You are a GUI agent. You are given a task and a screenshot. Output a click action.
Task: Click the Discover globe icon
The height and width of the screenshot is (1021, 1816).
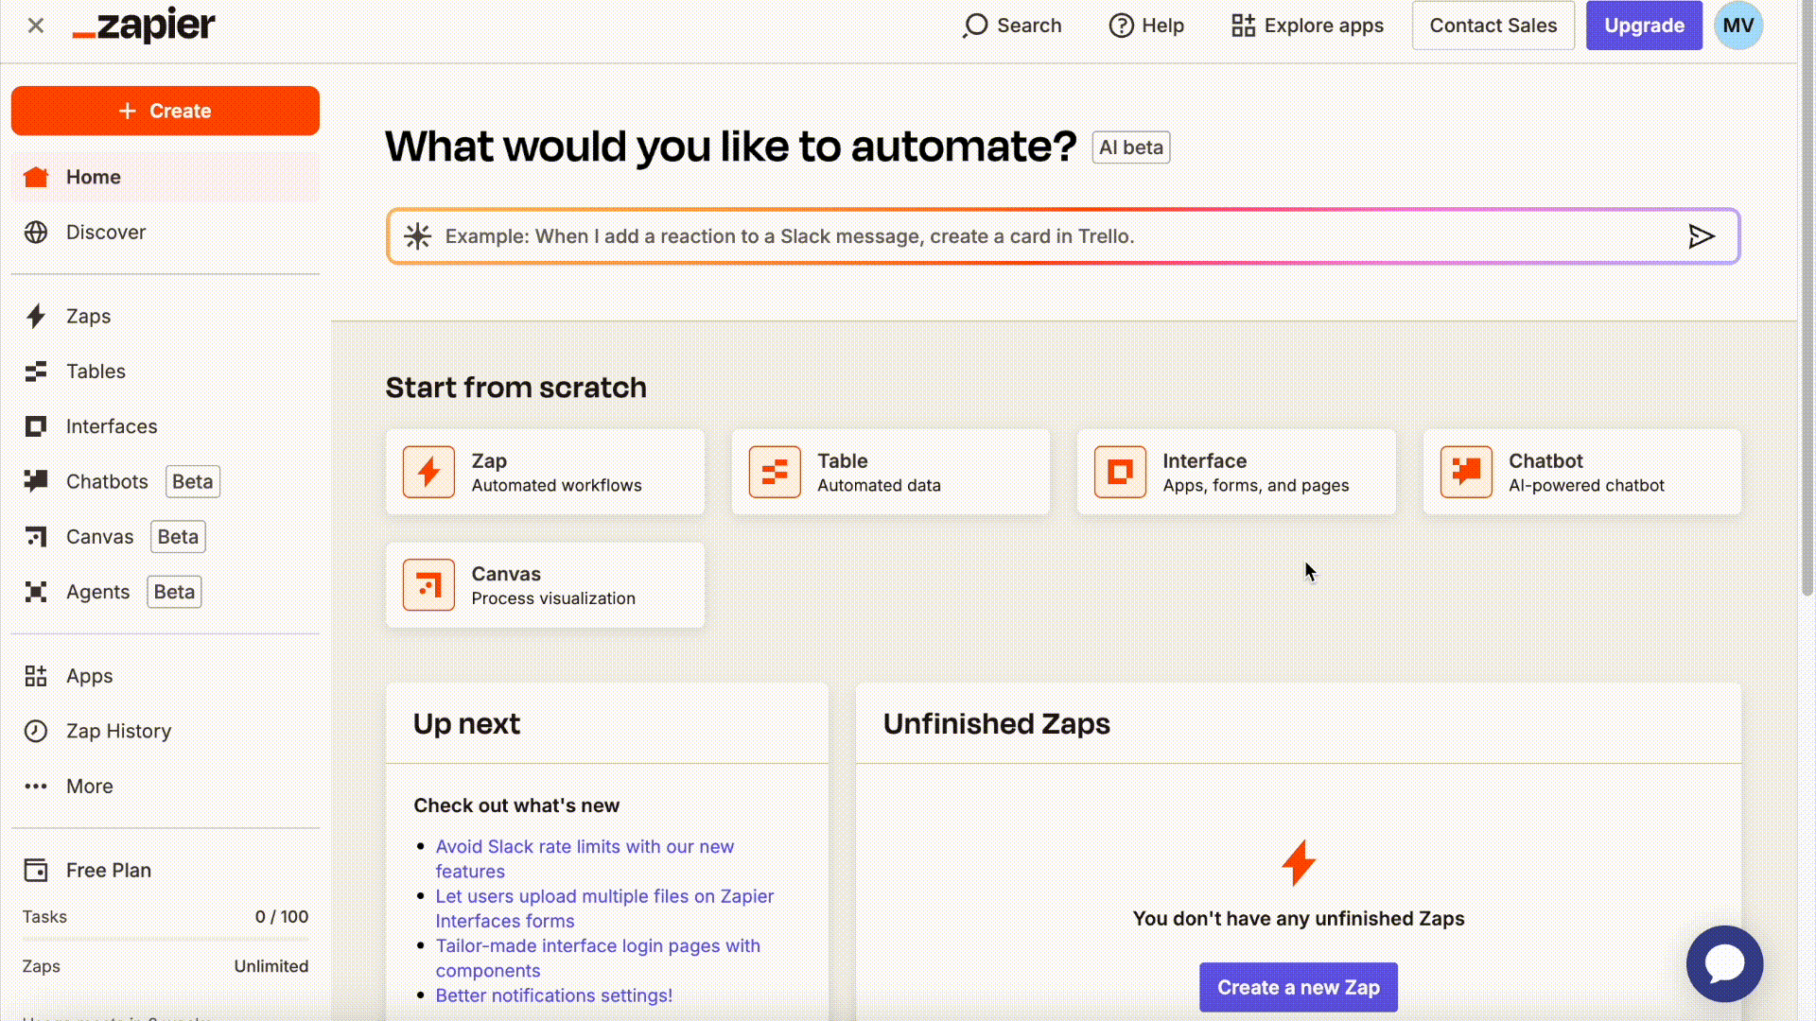[x=36, y=232]
